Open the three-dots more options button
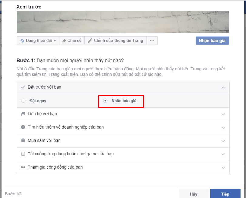 coord(152,41)
